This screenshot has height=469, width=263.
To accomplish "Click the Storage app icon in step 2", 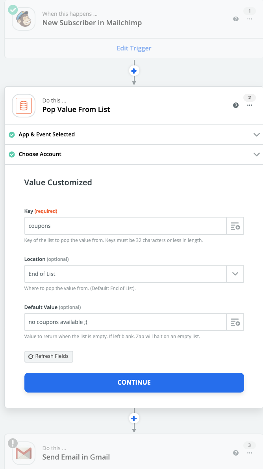I will click(x=24, y=105).
